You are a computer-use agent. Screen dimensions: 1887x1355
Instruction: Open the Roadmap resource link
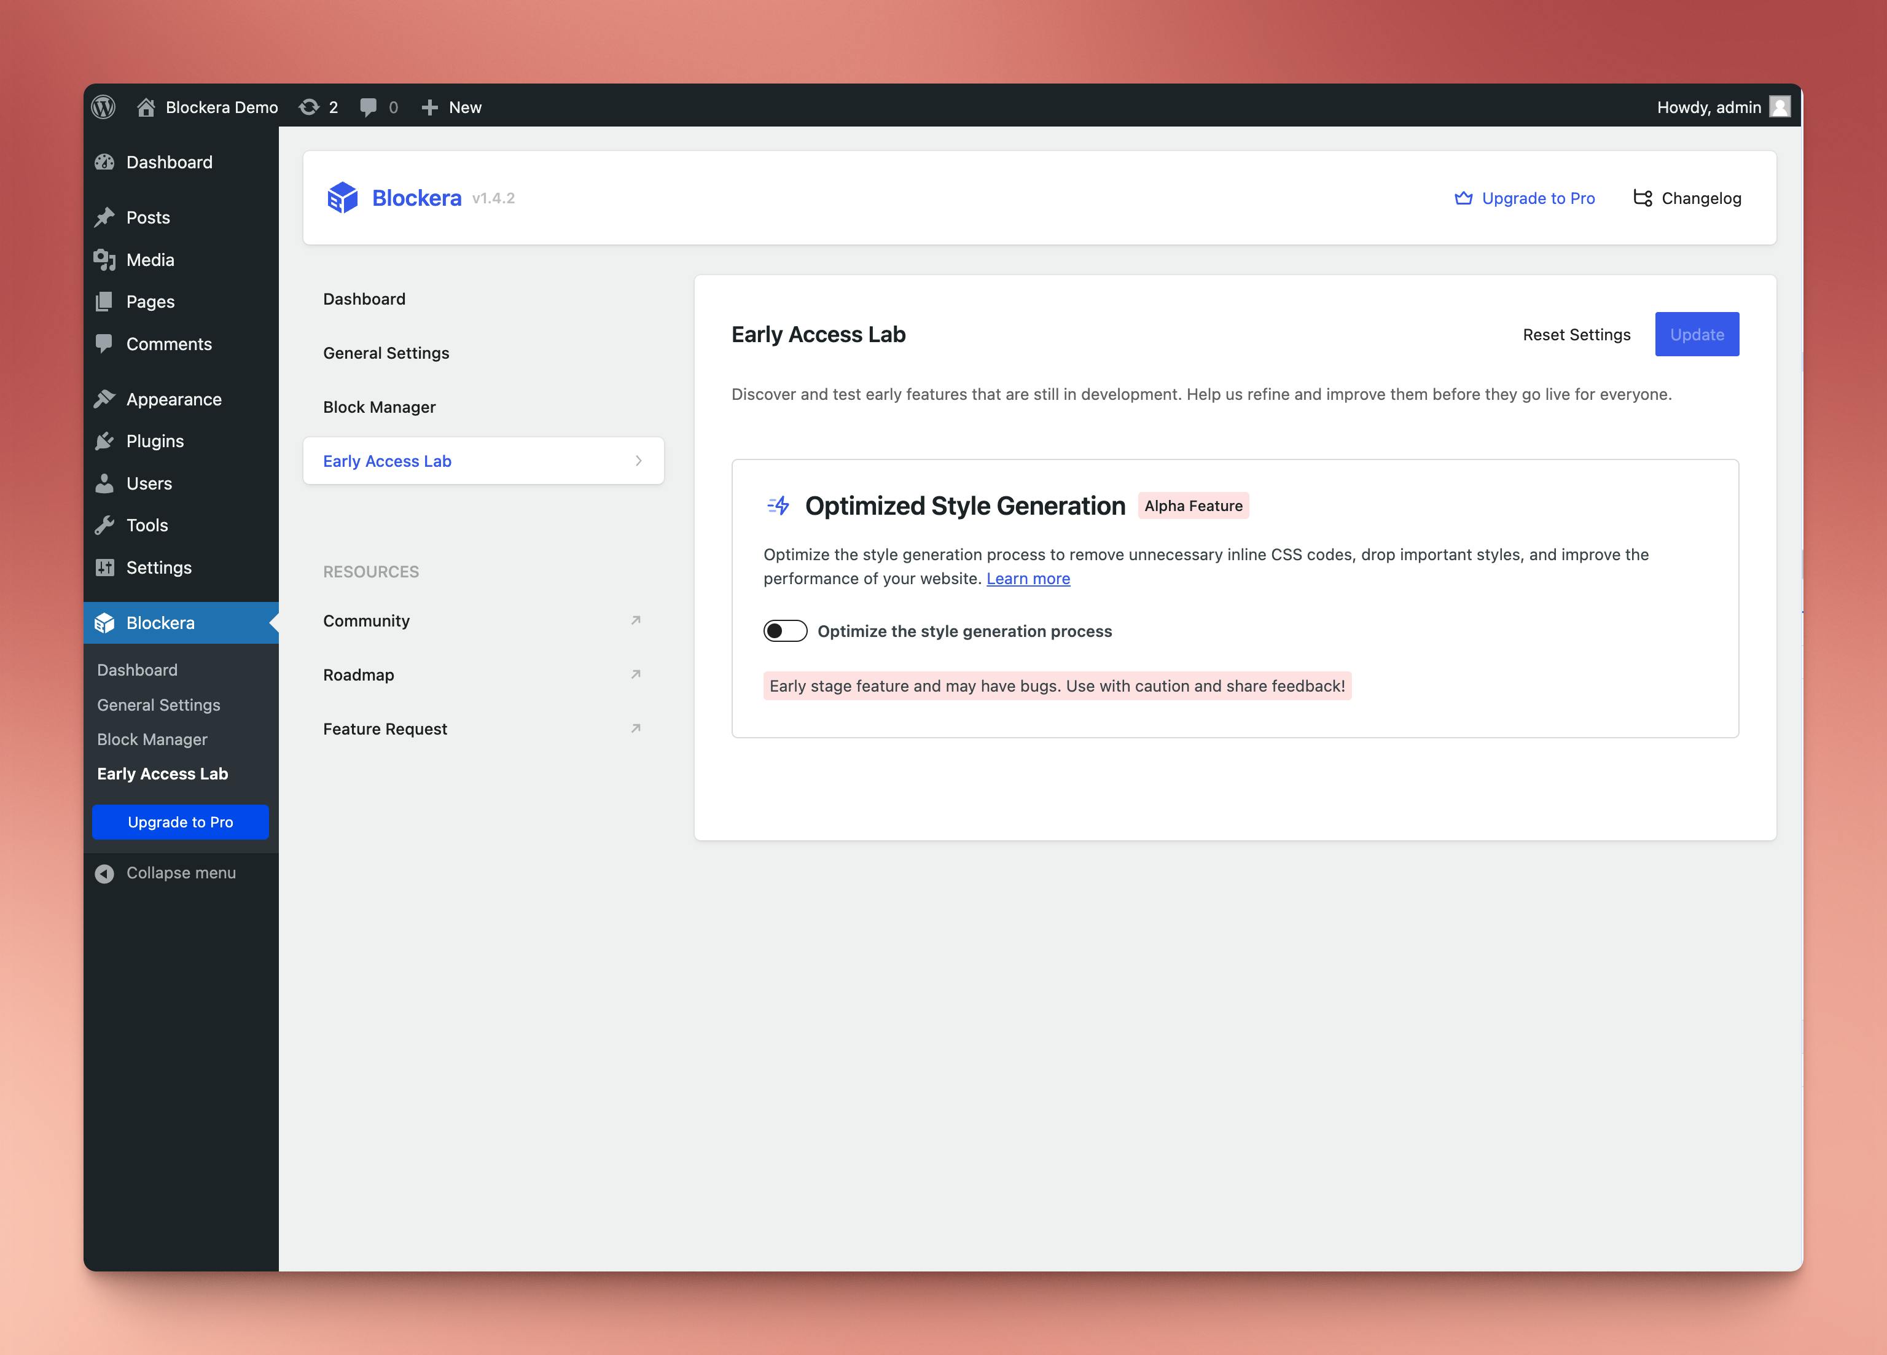483,674
